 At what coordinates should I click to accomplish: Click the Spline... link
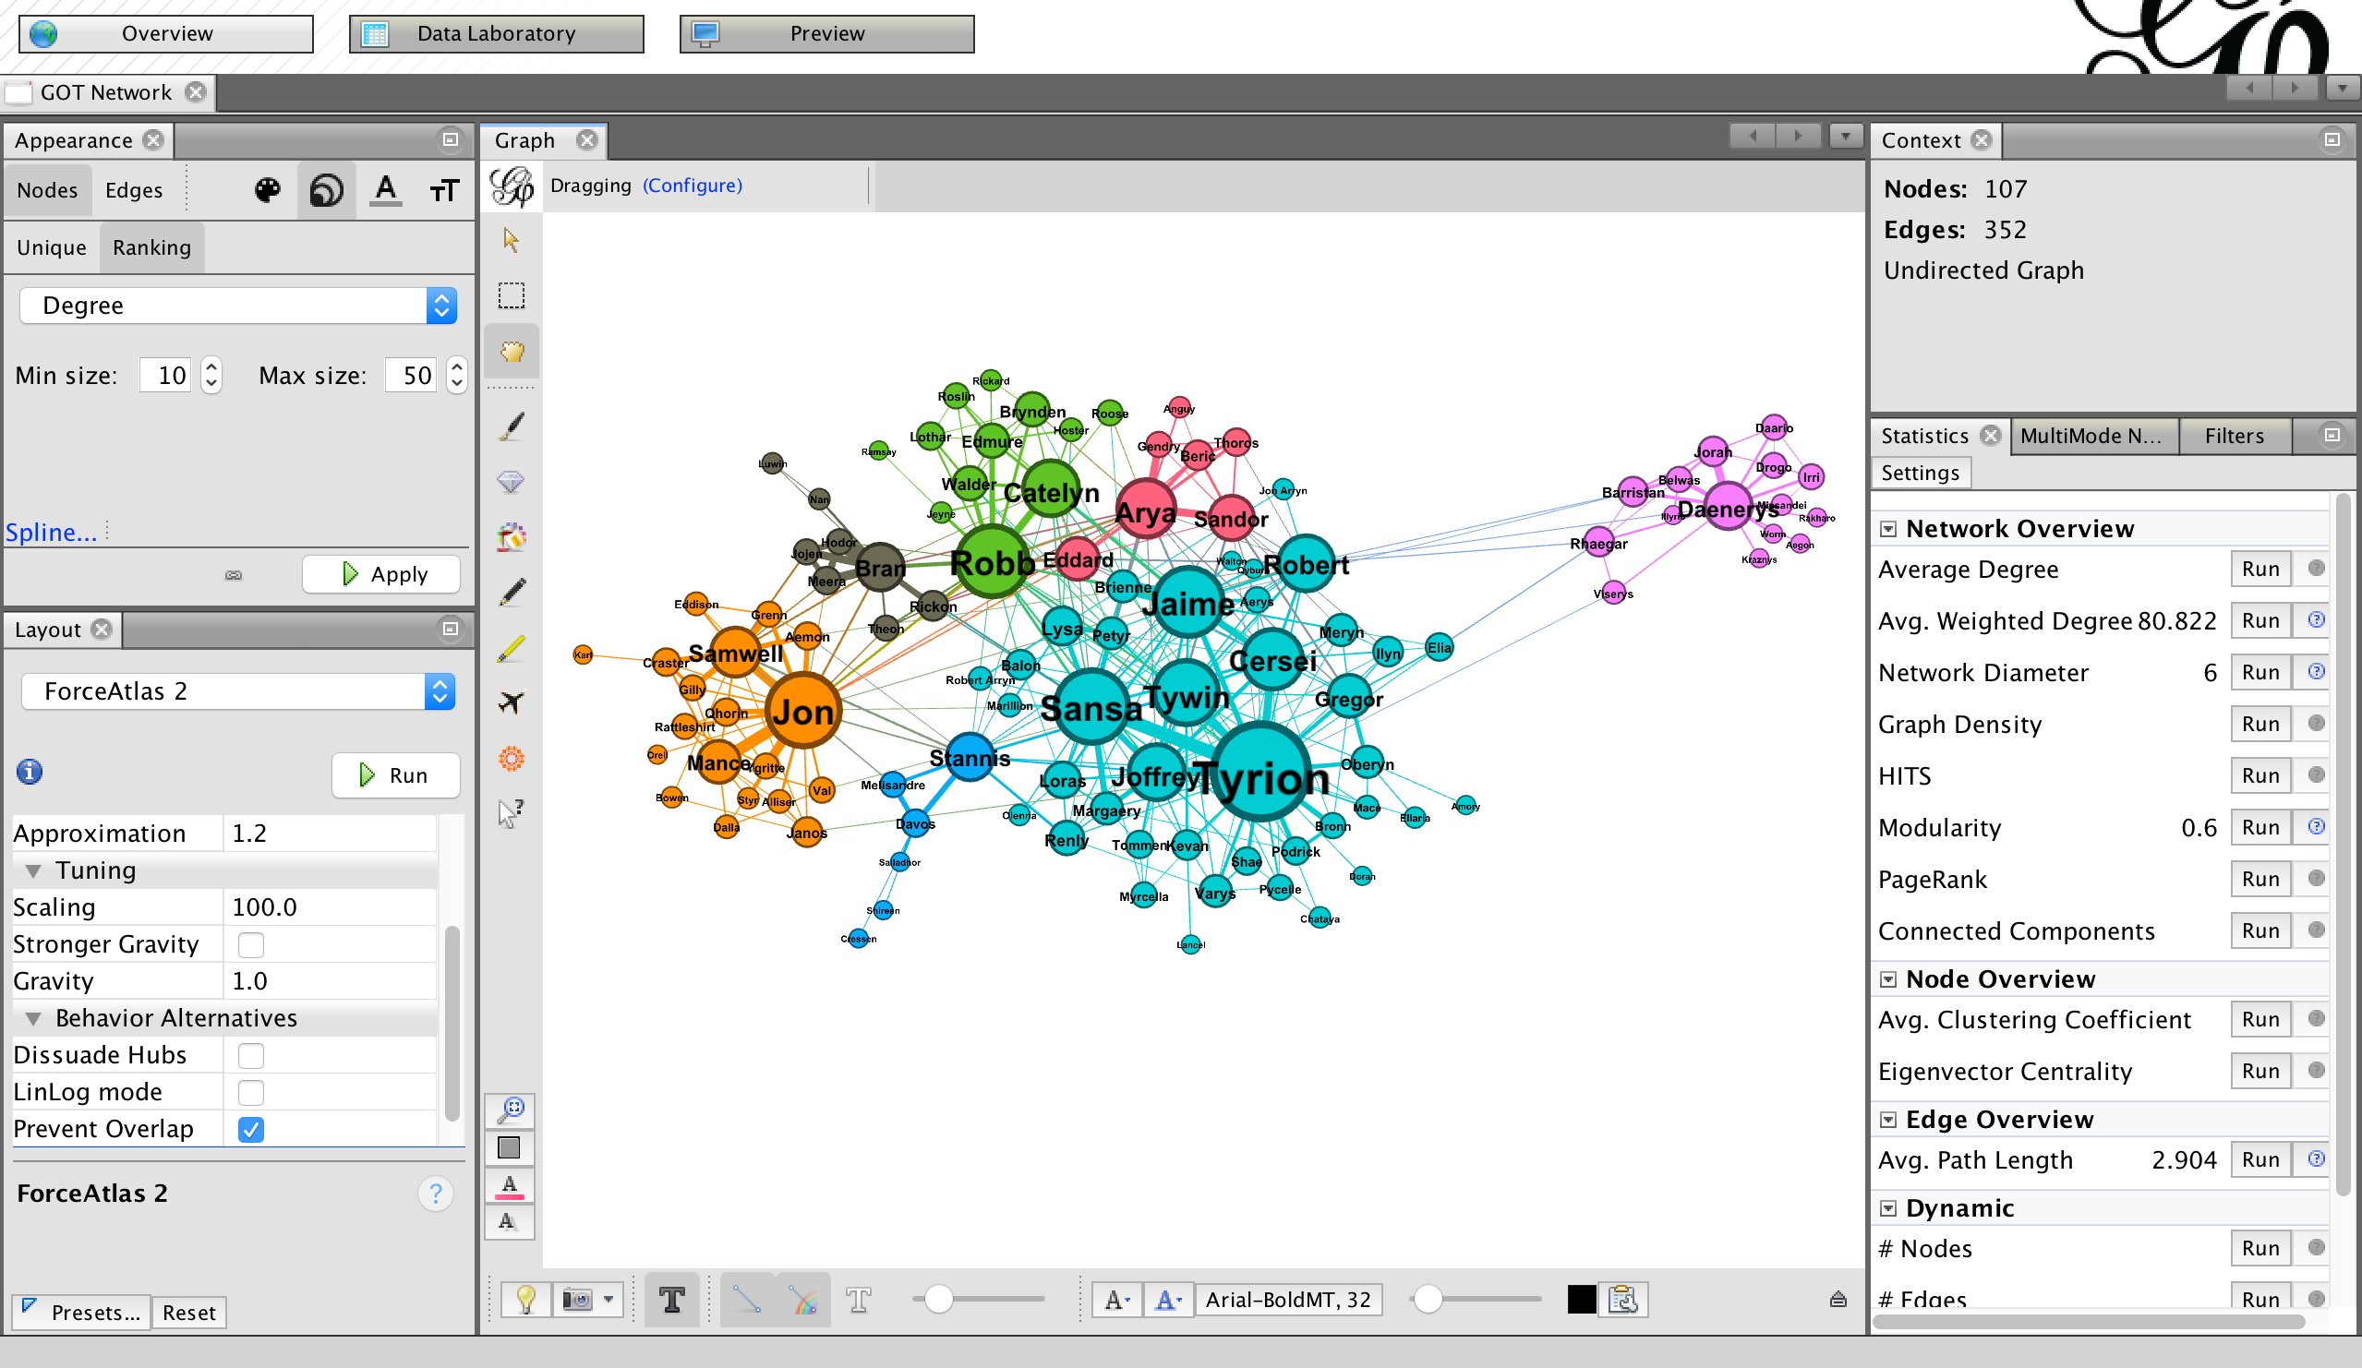(51, 533)
